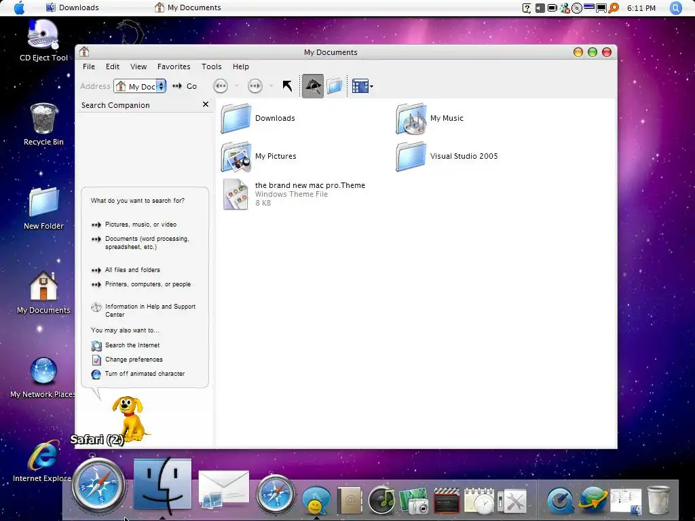Click the animated search dog character
695x521 pixels.
click(x=130, y=419)
